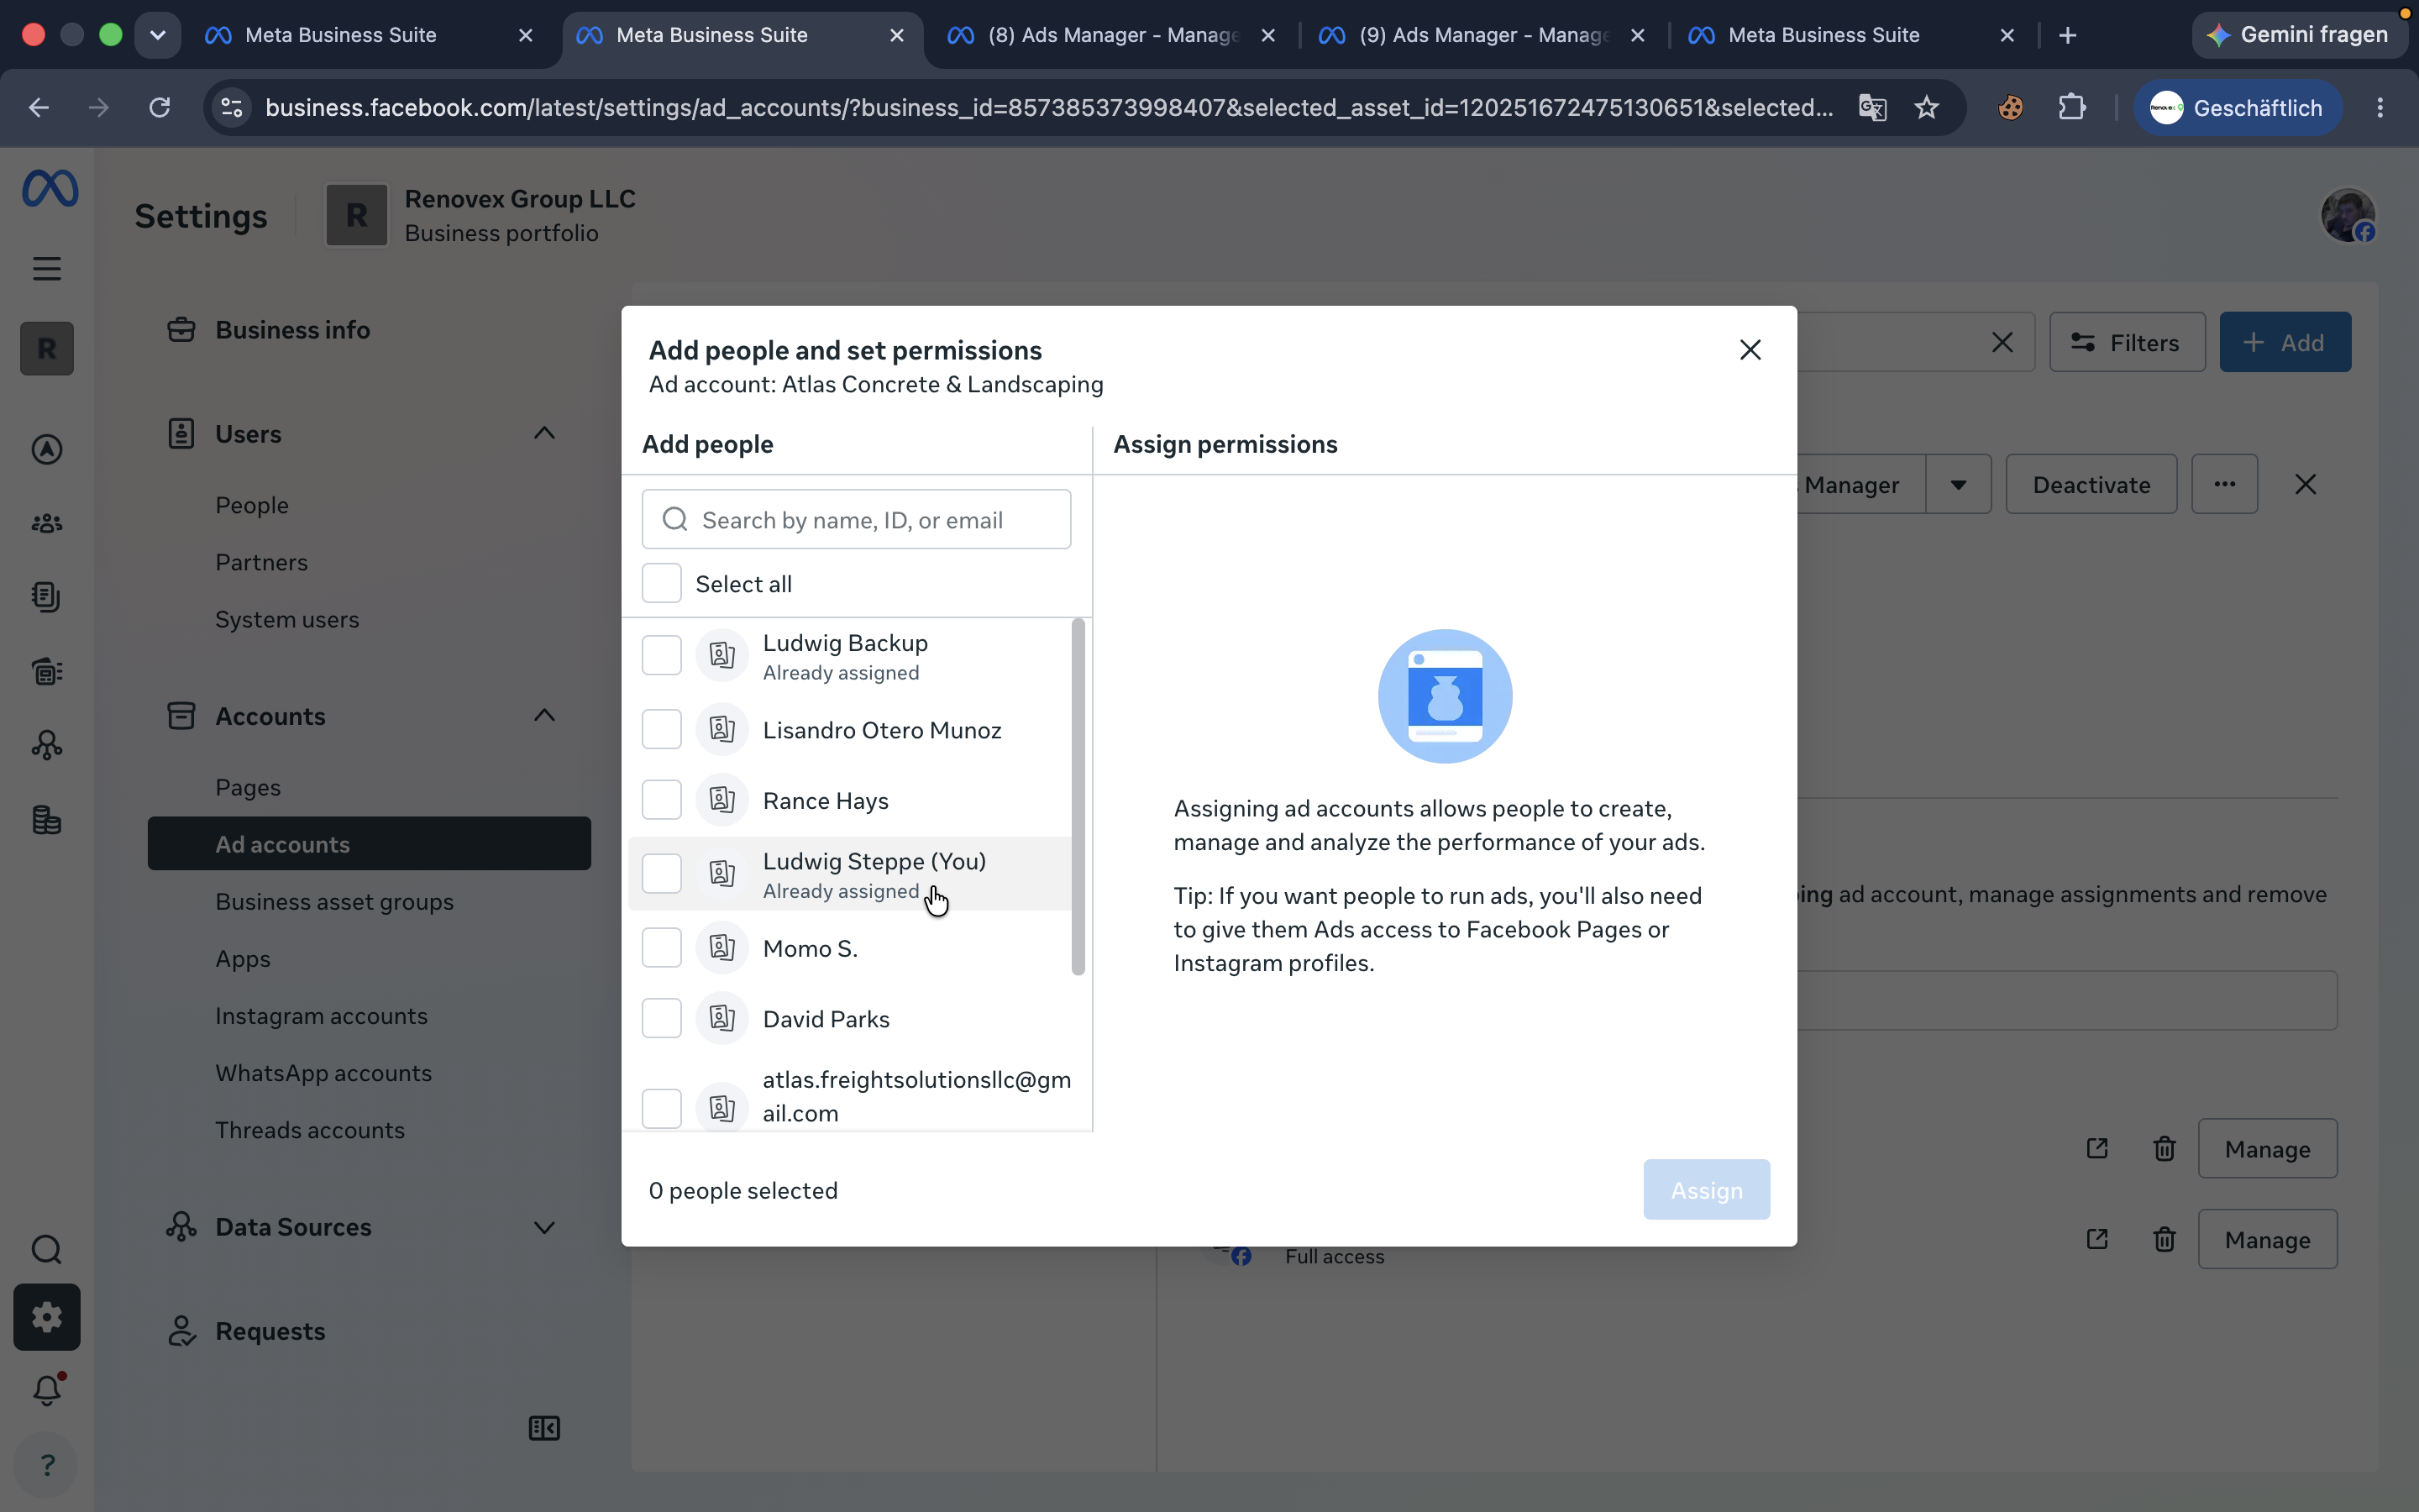Viewport: 2419px width, 1512px height.
Task: Click Gemini fragen button
Action: (2299, 35)
